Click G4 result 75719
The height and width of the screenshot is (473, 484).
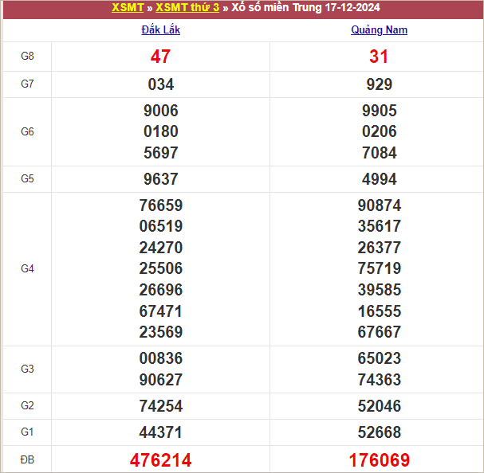[379, 268]
